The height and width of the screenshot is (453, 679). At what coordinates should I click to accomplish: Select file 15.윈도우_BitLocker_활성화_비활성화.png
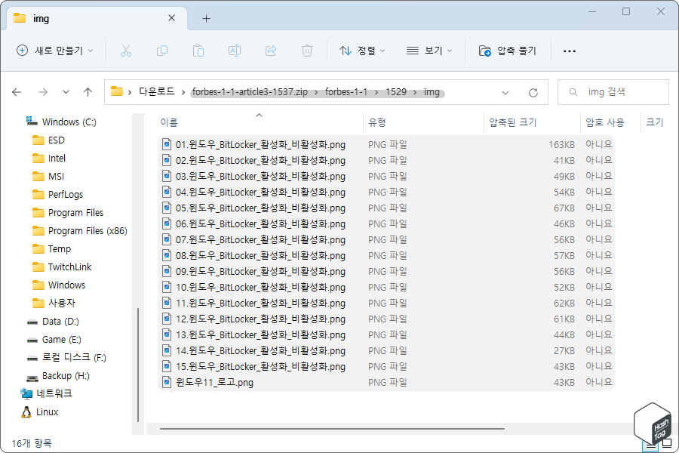pos(387,366)
